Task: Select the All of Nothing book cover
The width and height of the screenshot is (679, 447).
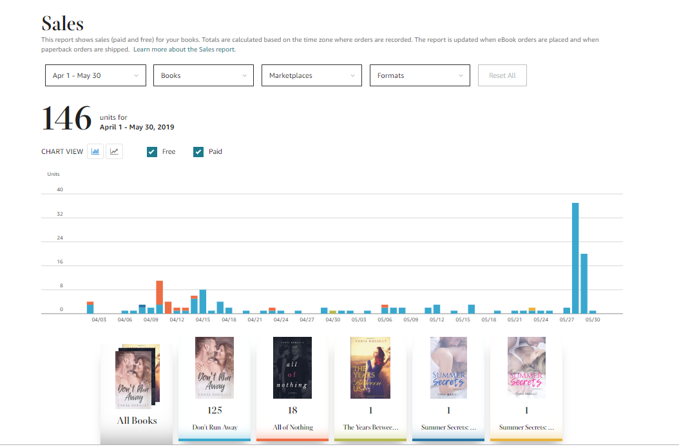Action: (292, 368)
